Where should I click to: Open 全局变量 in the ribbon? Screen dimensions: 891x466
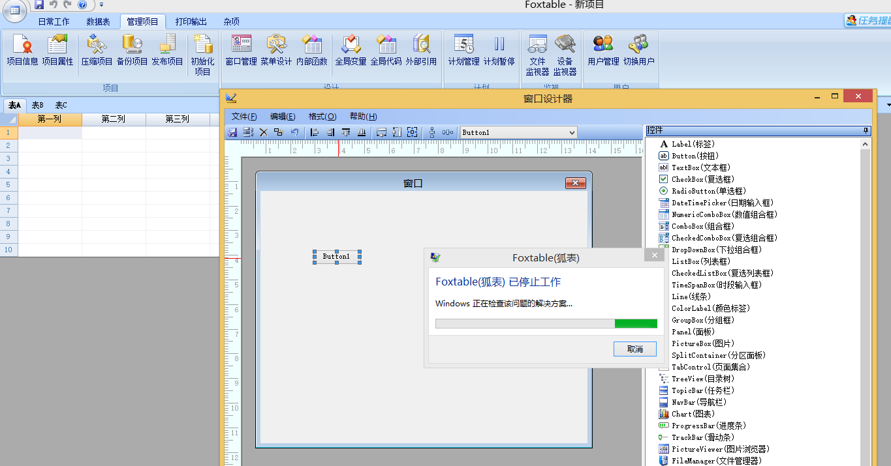(x=351, y=50)
